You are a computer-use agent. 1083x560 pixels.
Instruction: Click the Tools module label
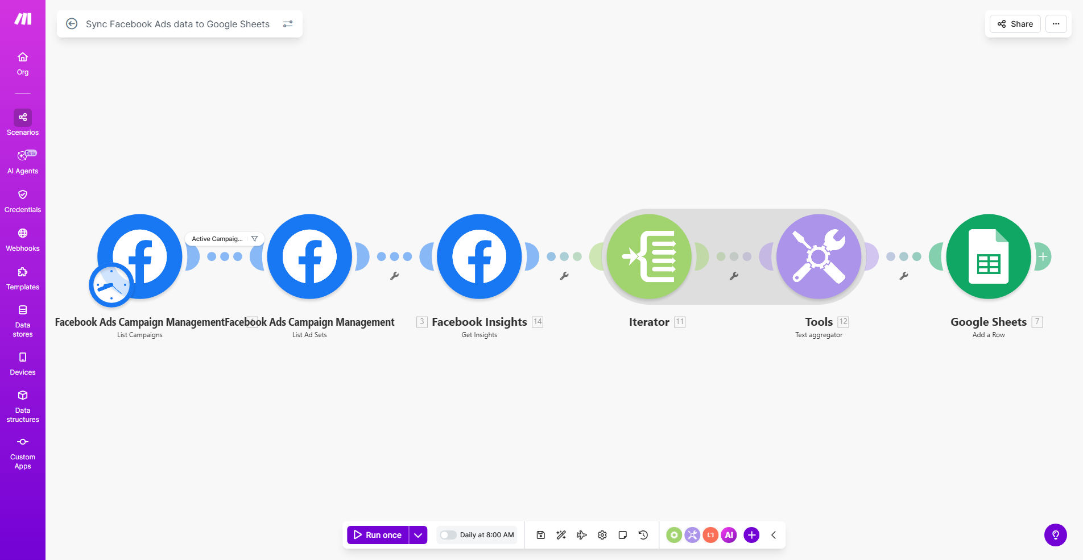(x=819, y=322)
